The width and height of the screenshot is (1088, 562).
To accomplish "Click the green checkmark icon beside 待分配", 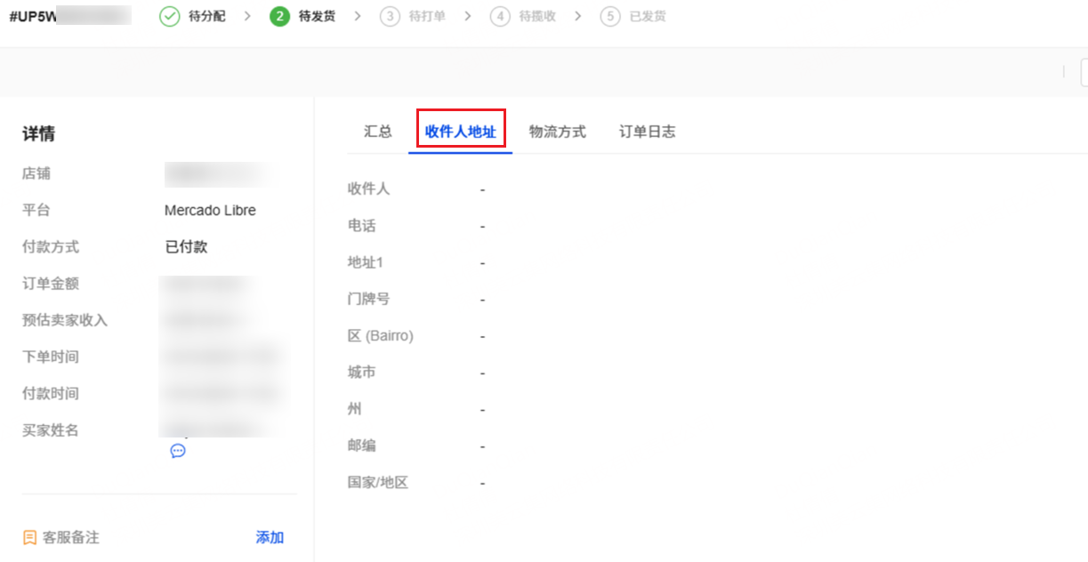I will pos(170,17).
